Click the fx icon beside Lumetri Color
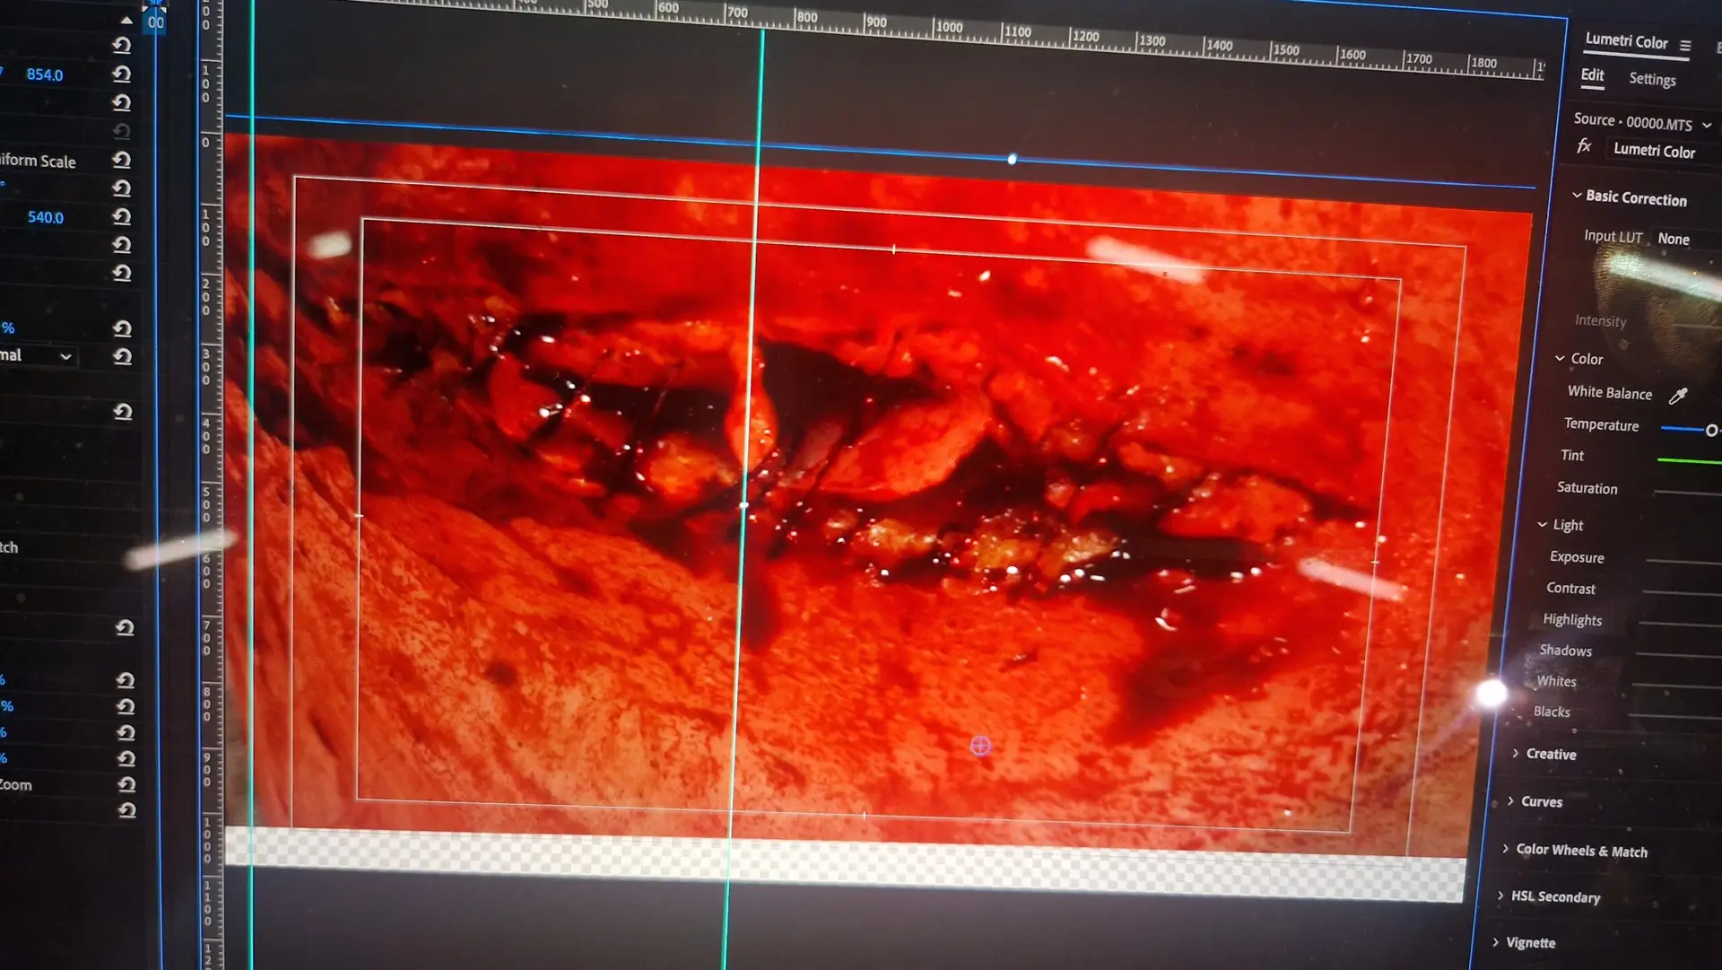Image resolution: width=1722 pixels, height=970 pixels. (1584, 146)
